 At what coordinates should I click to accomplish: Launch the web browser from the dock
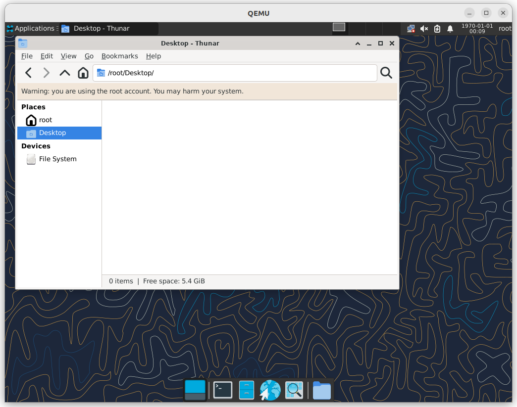tap(270, 390)
